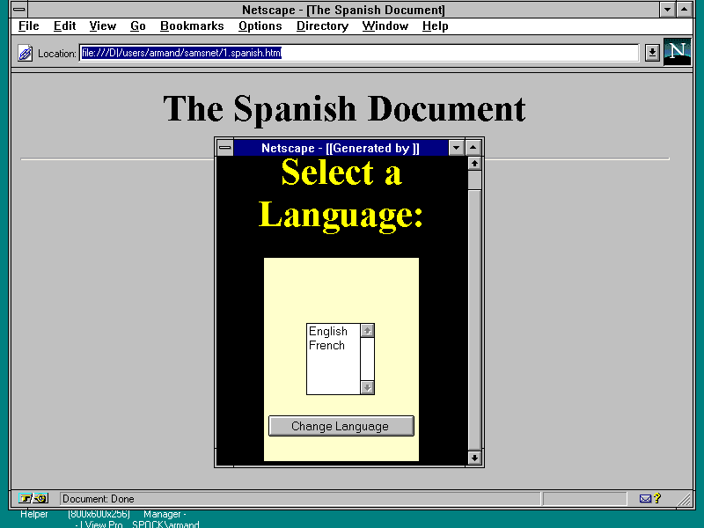Maximize the Generated by popup window
Viewport: 704px width, 528px height.
click(x=473, y=148)
